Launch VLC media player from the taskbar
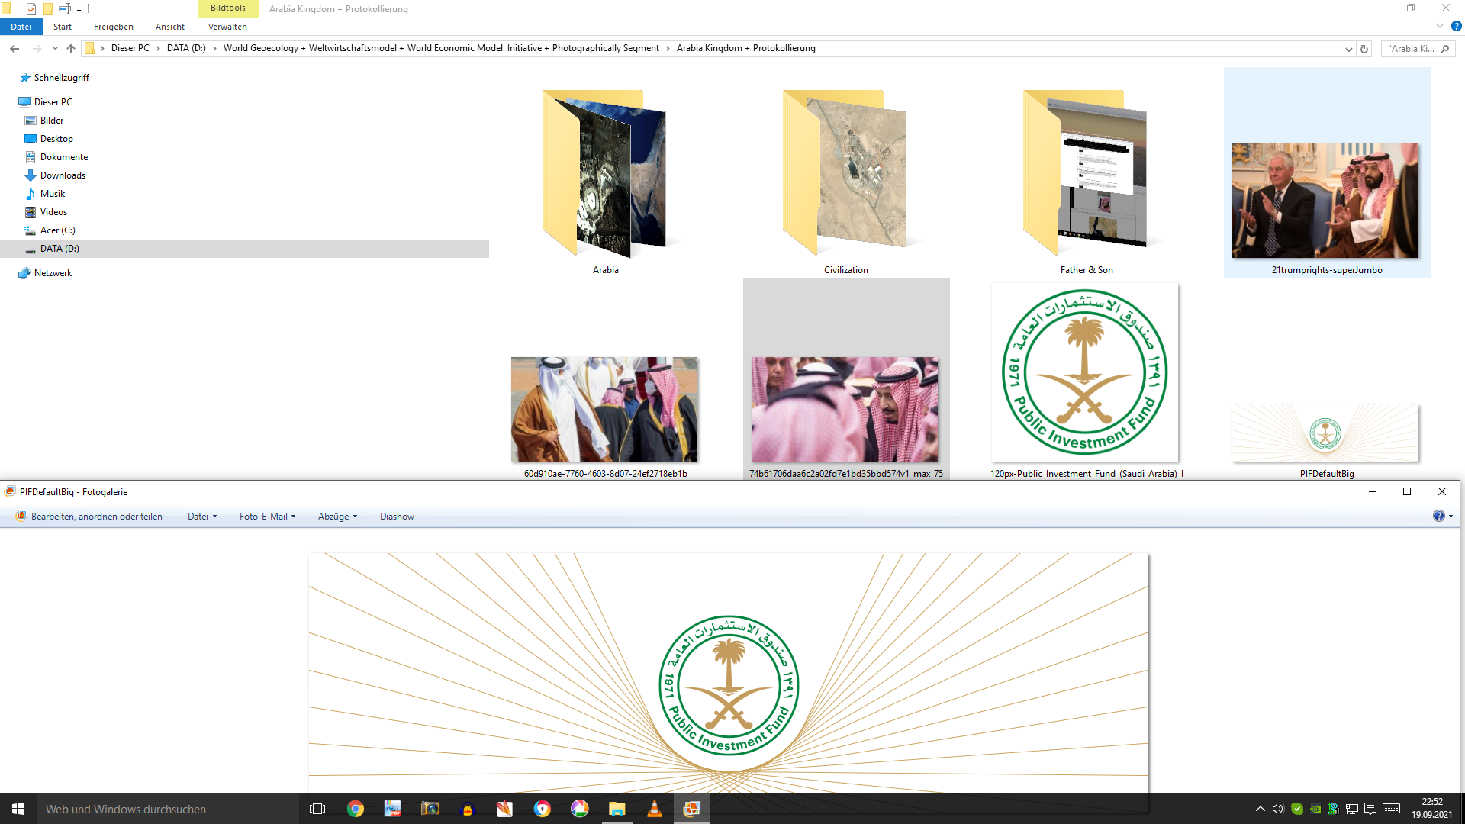Viewport: 1465px width, 824px height. pyautogui.click(x=655, y=809)
